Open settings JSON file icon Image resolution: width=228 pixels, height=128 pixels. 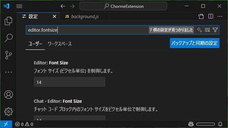[x=201, y=16]
